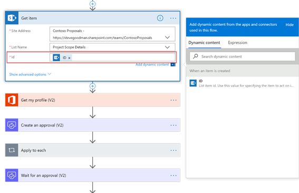The image size is (299, 193).
Task: Switch to the Dynamic content tab
Action: [204, 43]
